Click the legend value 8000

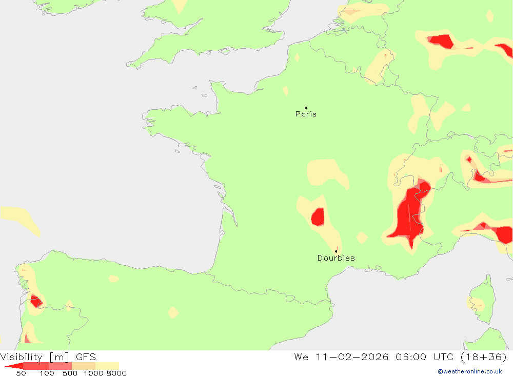(x=116, y=373)
